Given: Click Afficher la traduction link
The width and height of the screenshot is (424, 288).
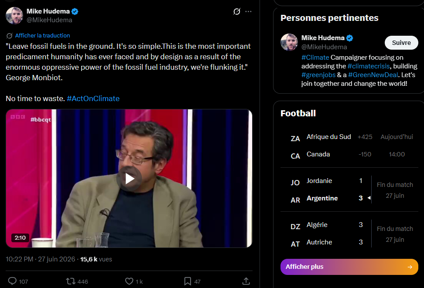Looking at the screenshot, I should [x=42, y=35].
